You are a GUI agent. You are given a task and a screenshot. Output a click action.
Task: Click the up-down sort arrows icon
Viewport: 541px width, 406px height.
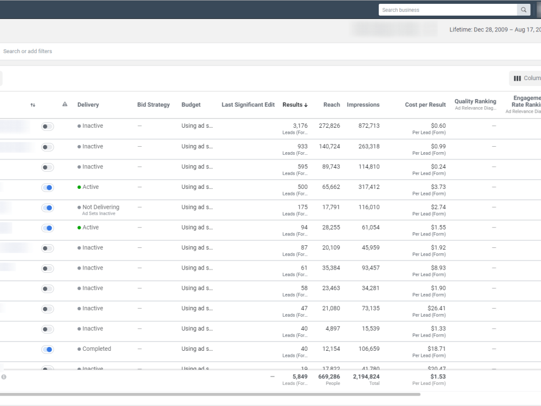tap(33, 105)
